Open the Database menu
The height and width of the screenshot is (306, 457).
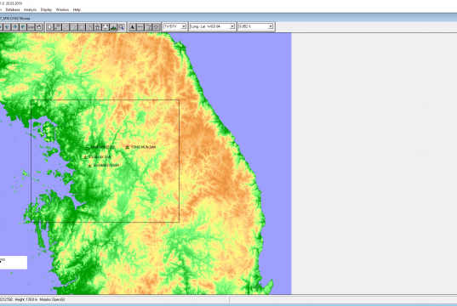(x=13, y=9)
